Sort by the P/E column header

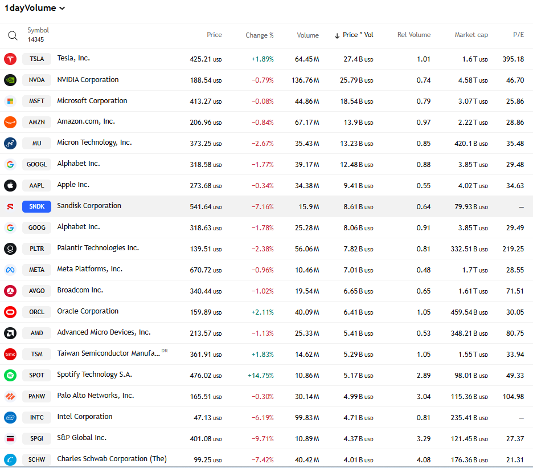click(x=518, y=35)
